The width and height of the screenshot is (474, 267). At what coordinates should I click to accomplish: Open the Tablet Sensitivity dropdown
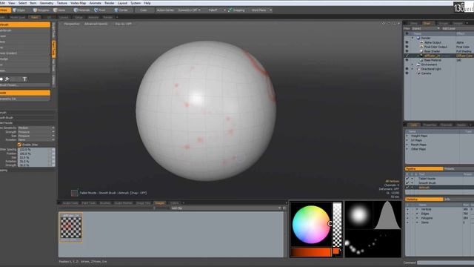tap(36, 128)
